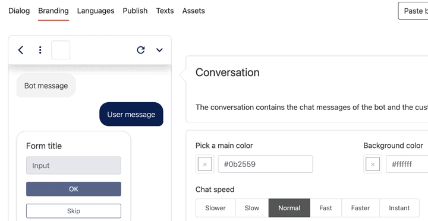Click the Pick a main color label
428x221 pixels.
click(224, 146)
